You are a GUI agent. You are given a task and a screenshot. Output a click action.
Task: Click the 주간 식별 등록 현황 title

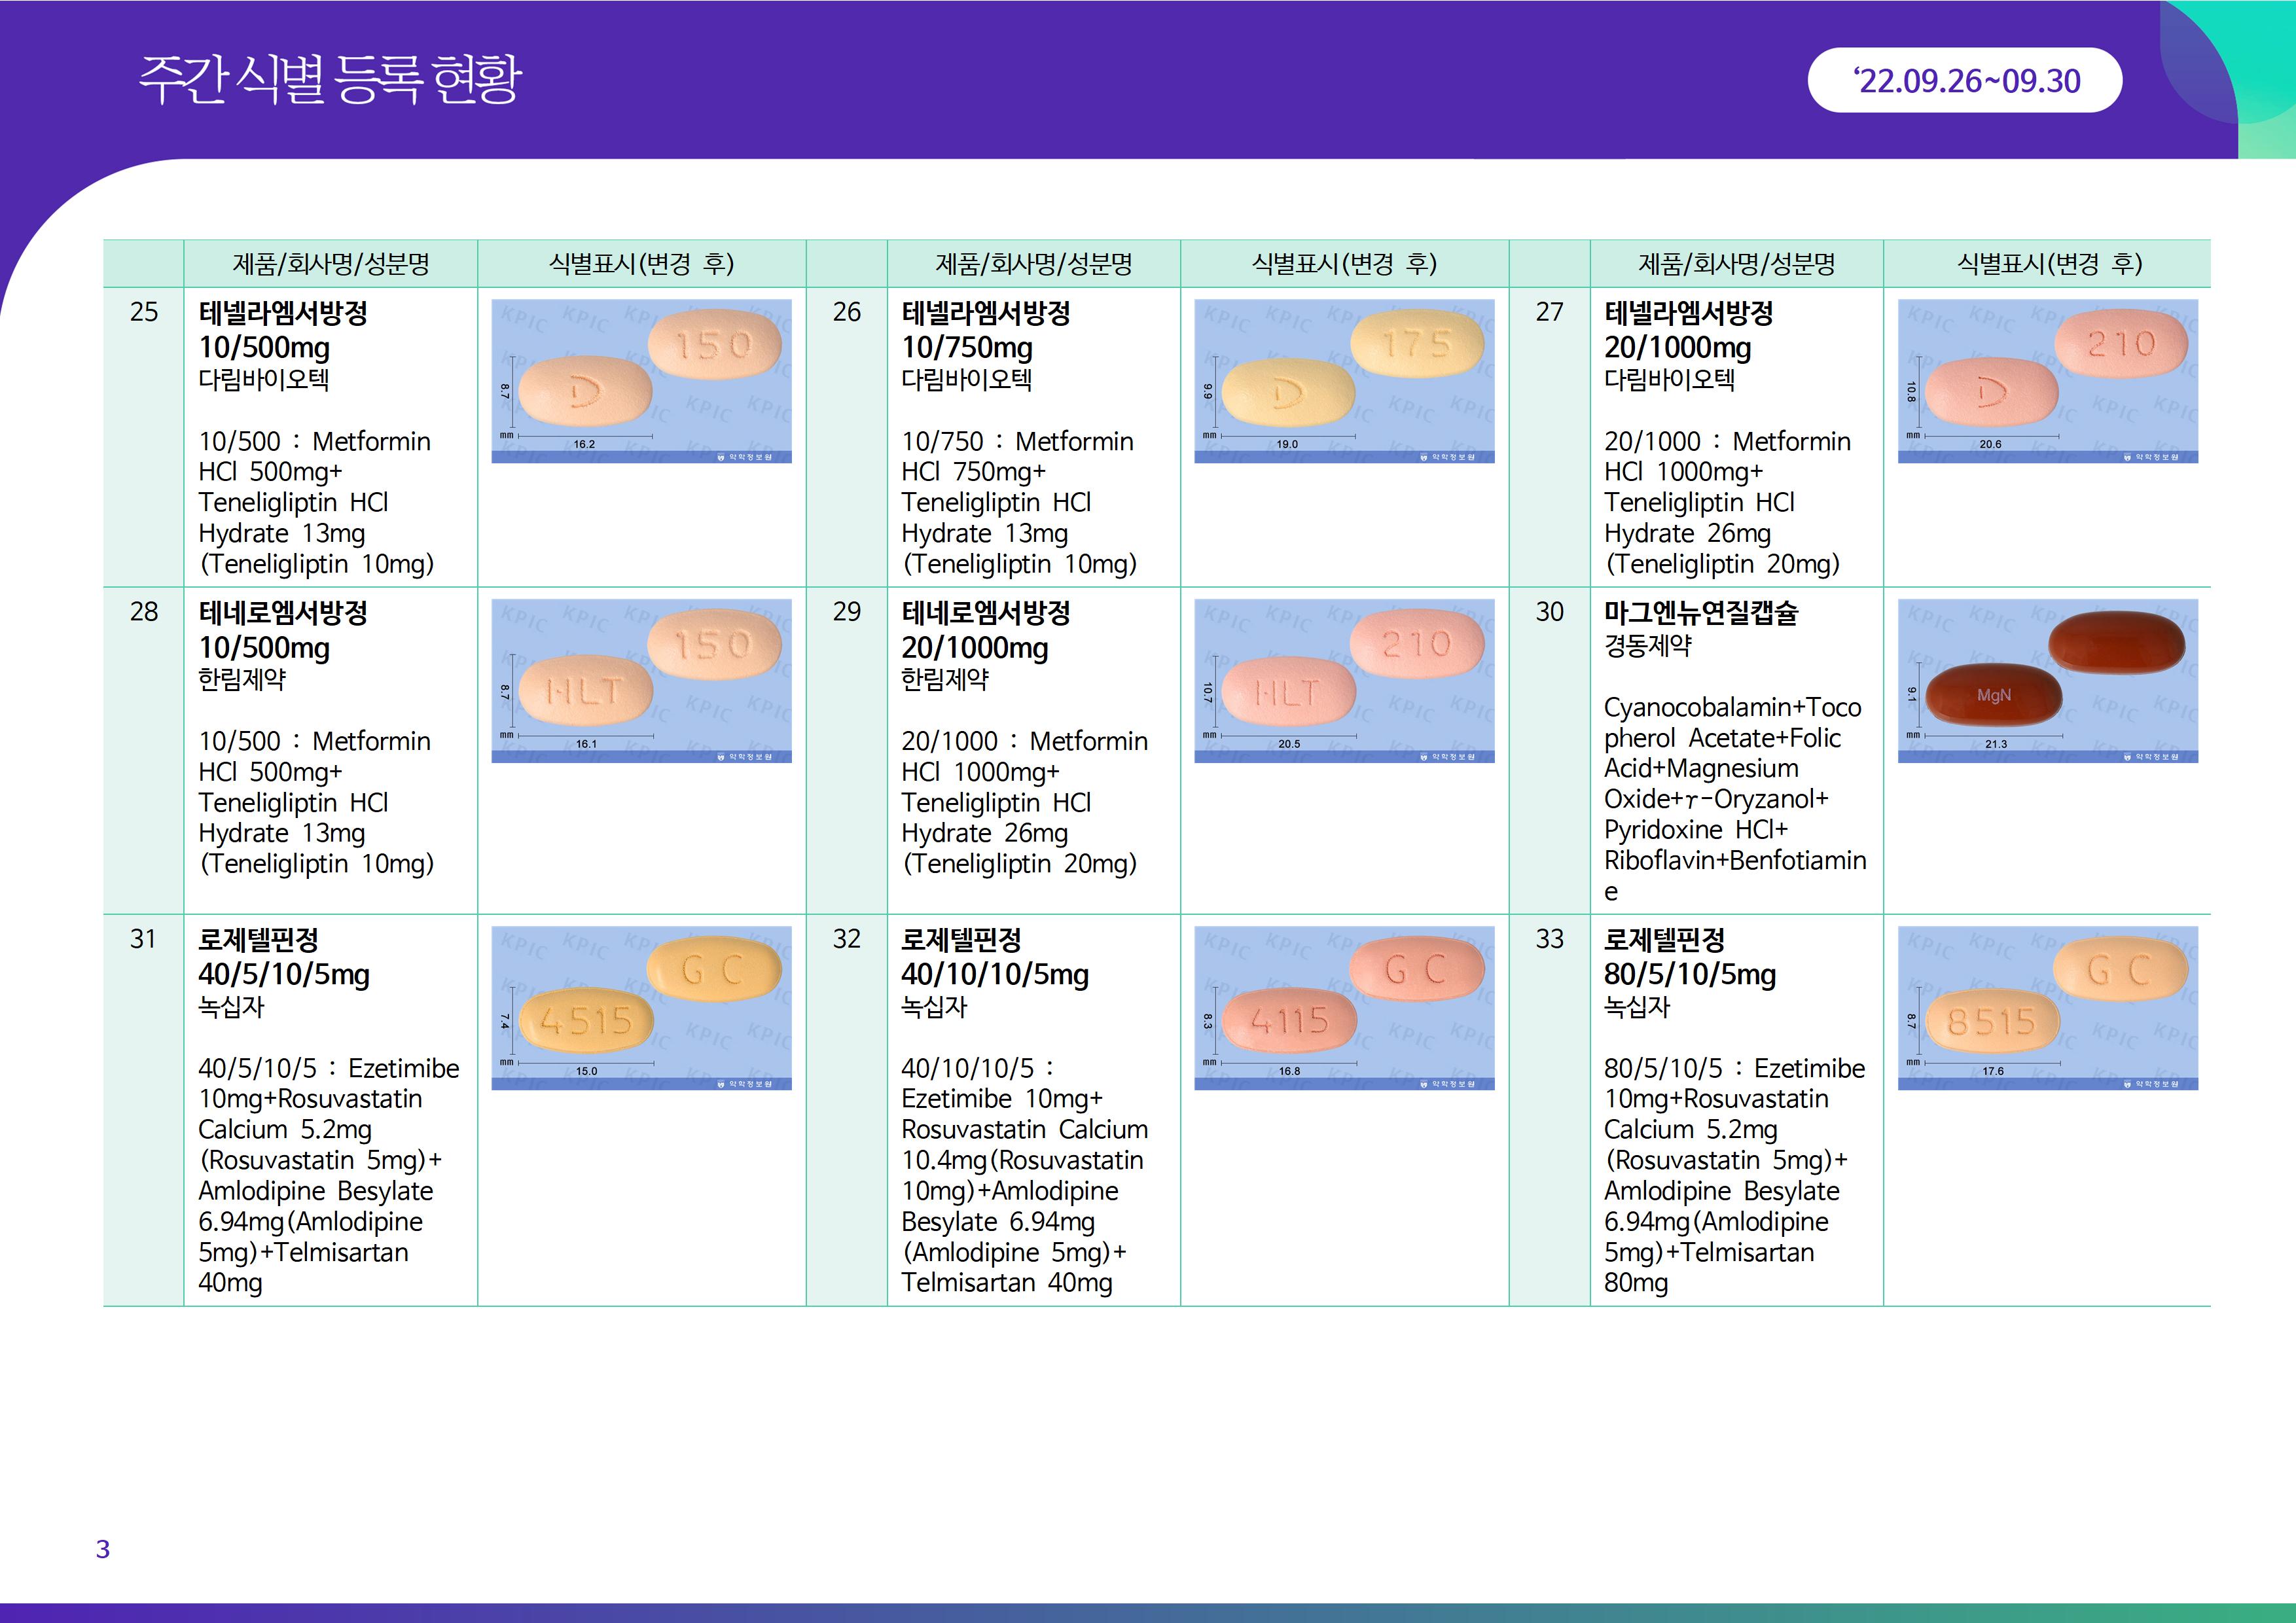tap(330, 80)
